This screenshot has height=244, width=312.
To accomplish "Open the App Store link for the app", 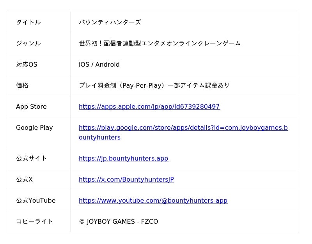I will (x=149, y=107).
